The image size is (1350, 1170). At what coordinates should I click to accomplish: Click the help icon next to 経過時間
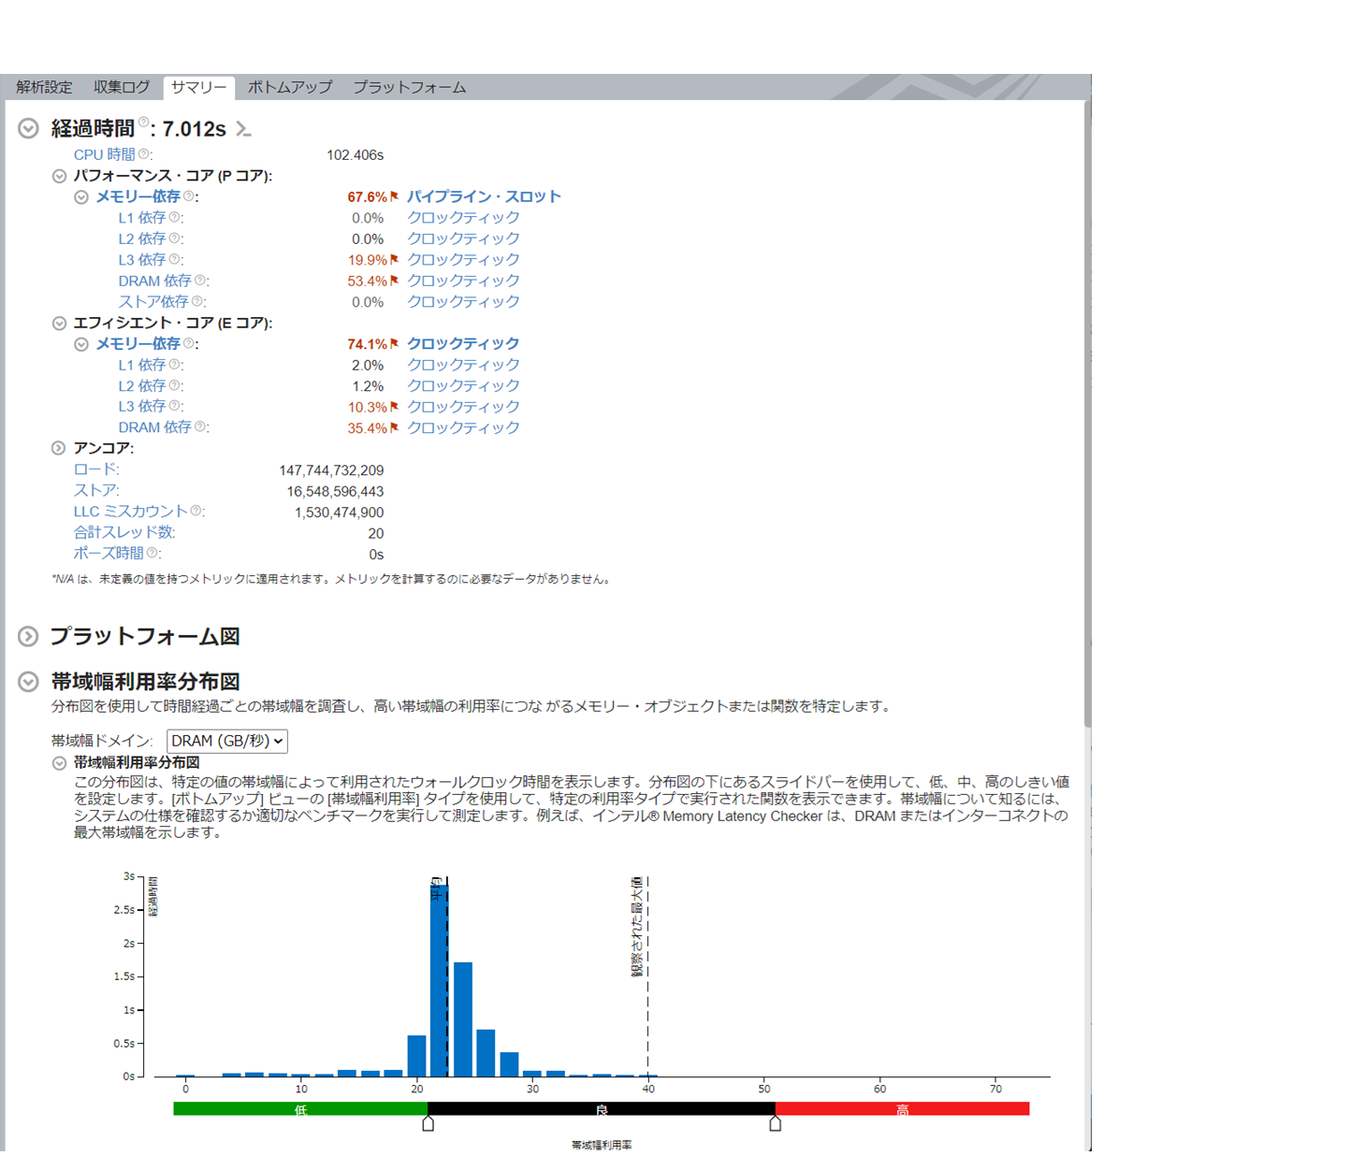pos(143,122)
